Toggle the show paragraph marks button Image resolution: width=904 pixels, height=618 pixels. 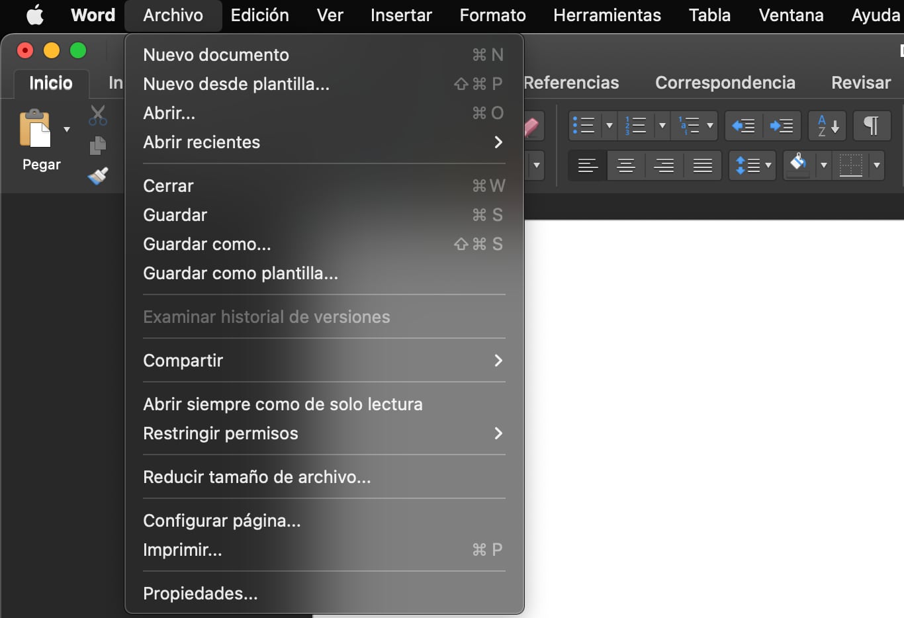coord(871,125)
